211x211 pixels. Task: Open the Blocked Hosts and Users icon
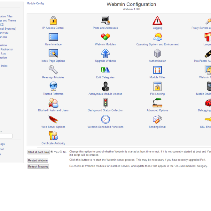[x=53, y=103]
